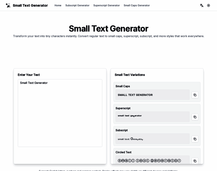Click the subscript result text box

tap(152, 139)
